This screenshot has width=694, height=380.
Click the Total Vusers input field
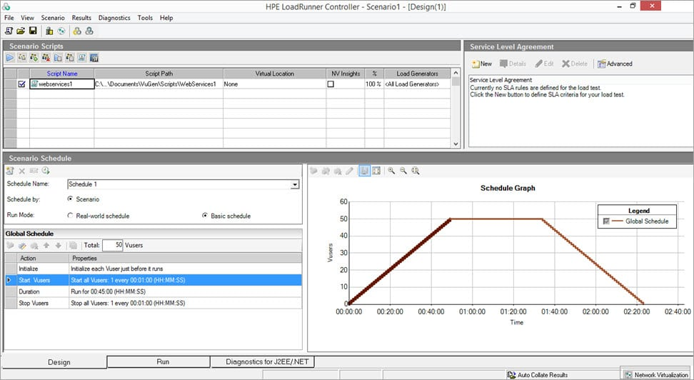point(112,245)
